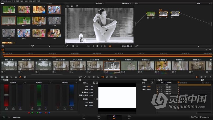Reset the Green Output mixer
Image resolution: width=213 pixels, height=120 pixels.
click(50, 83)
